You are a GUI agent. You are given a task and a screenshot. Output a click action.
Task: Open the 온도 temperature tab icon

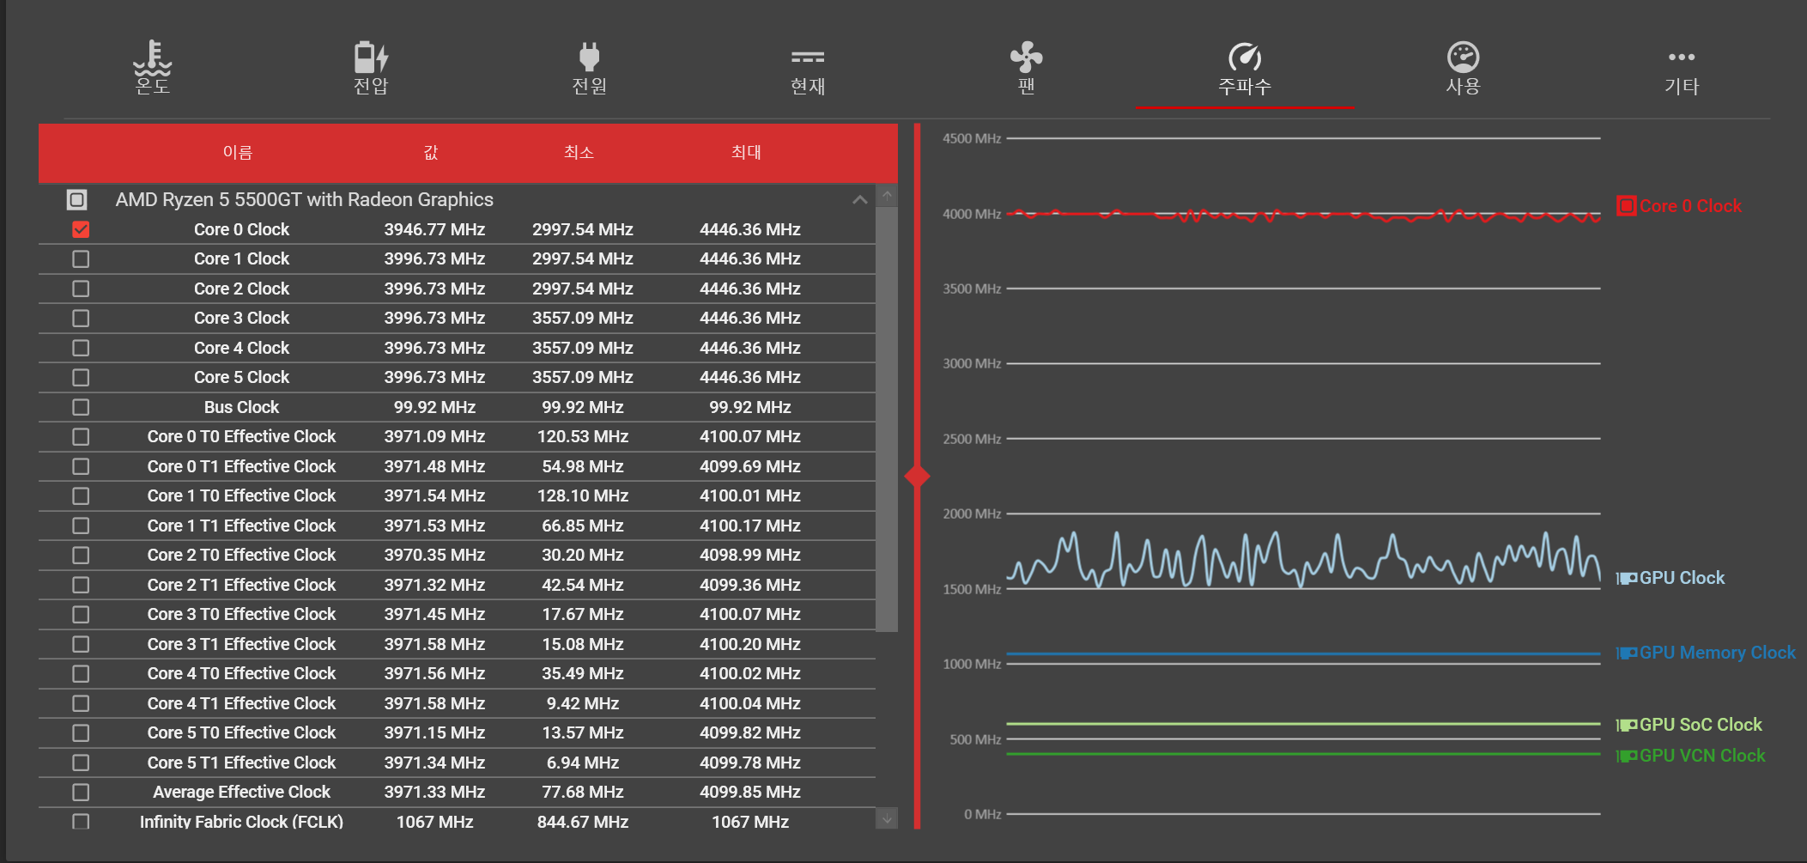[153, 58]
